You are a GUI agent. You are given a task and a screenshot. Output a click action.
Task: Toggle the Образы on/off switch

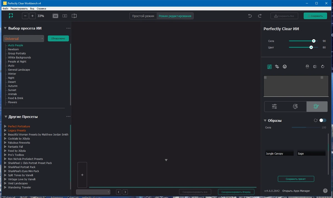(323, 120)
